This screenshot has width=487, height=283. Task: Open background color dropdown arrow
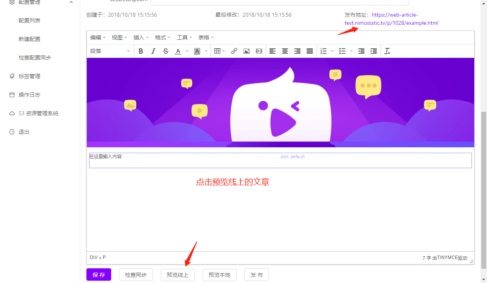(206, 51)
